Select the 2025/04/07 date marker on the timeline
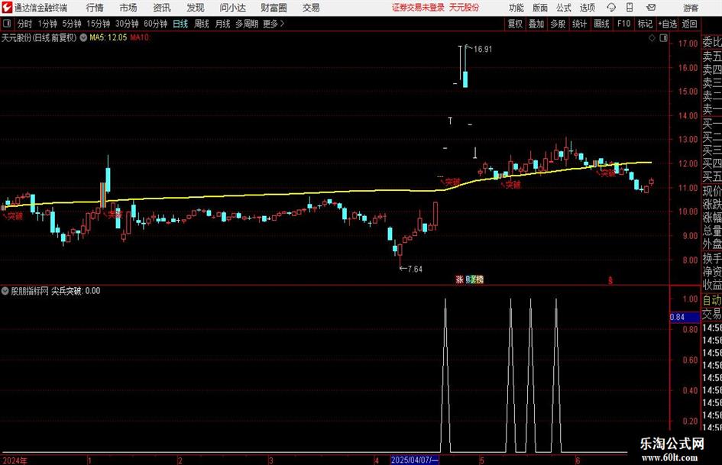The image size is (722, 465). tap(414, 460)
